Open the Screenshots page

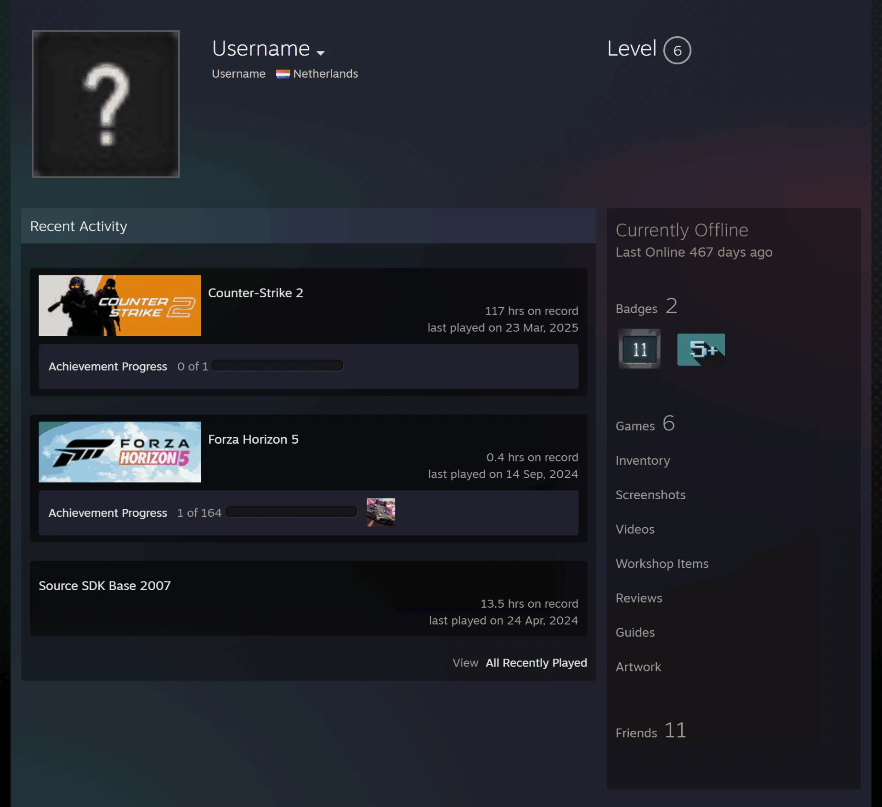[x=650, y=495]
